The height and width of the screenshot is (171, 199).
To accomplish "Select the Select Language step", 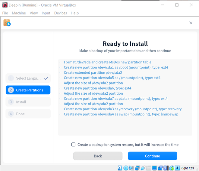I will (x=28, y=78).
